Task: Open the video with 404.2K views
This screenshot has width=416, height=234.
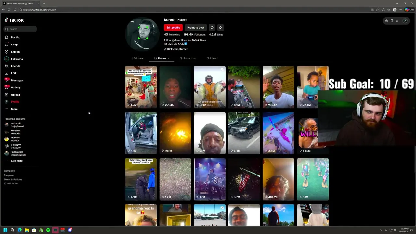Action: (x=279, y=179)
